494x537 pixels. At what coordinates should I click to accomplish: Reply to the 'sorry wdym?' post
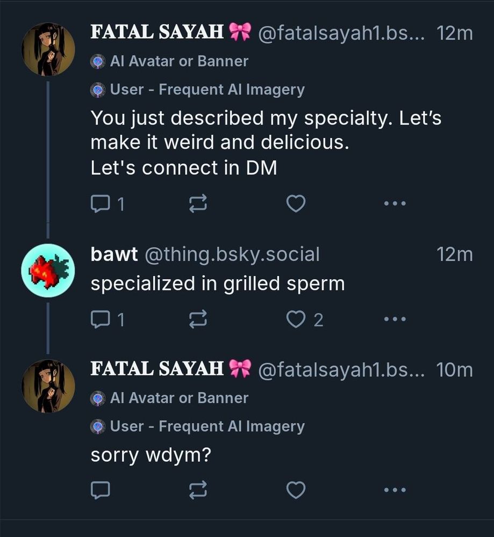tap(101, 489)
